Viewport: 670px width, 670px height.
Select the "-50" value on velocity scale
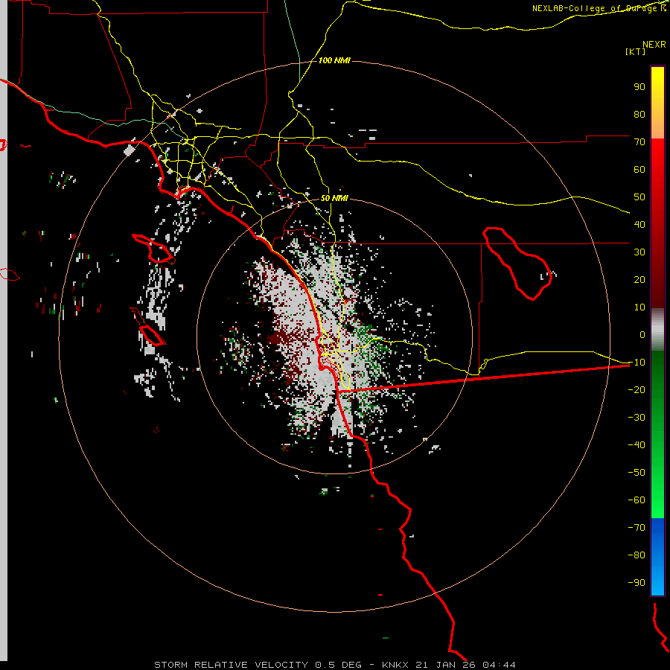pyautogui.click(x=636, y=473)
